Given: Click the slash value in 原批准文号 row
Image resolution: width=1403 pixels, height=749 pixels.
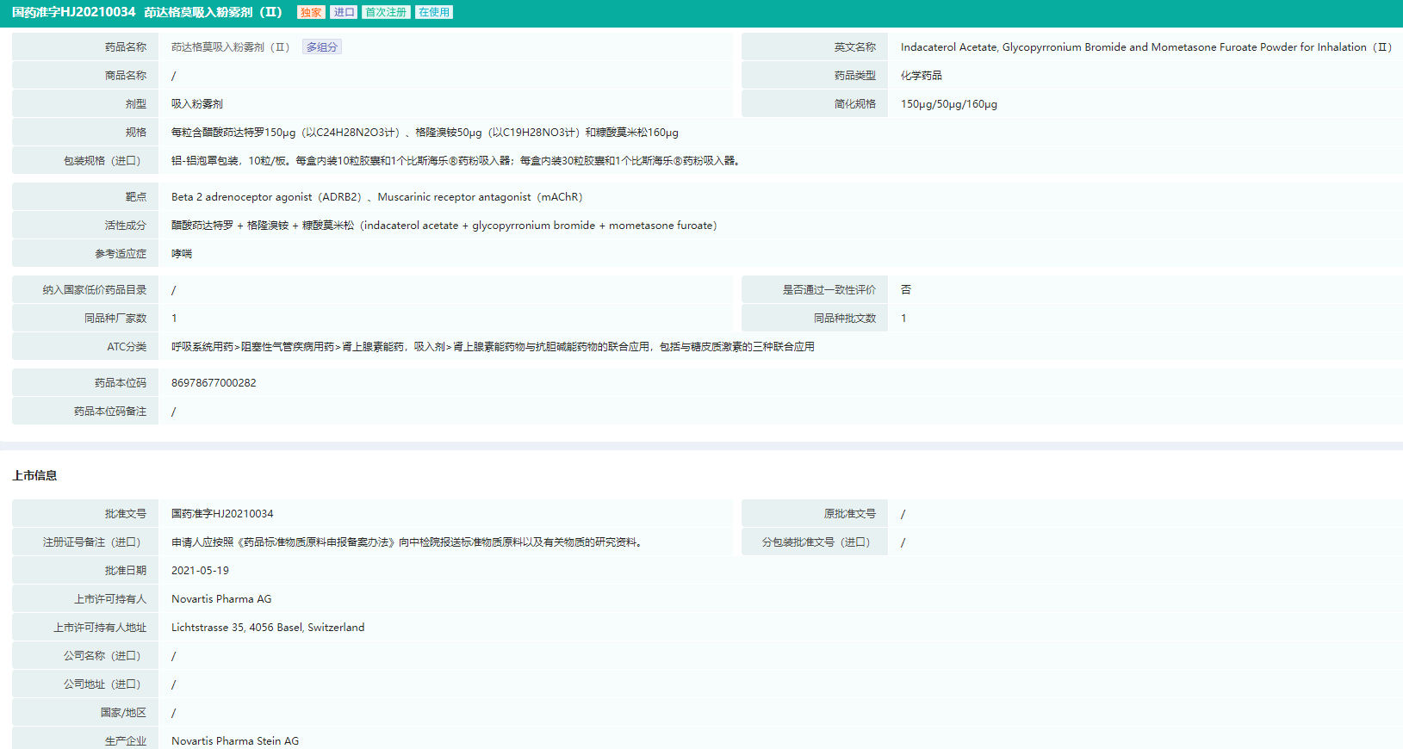Looking at the screenshot, I should pos(903,514).
